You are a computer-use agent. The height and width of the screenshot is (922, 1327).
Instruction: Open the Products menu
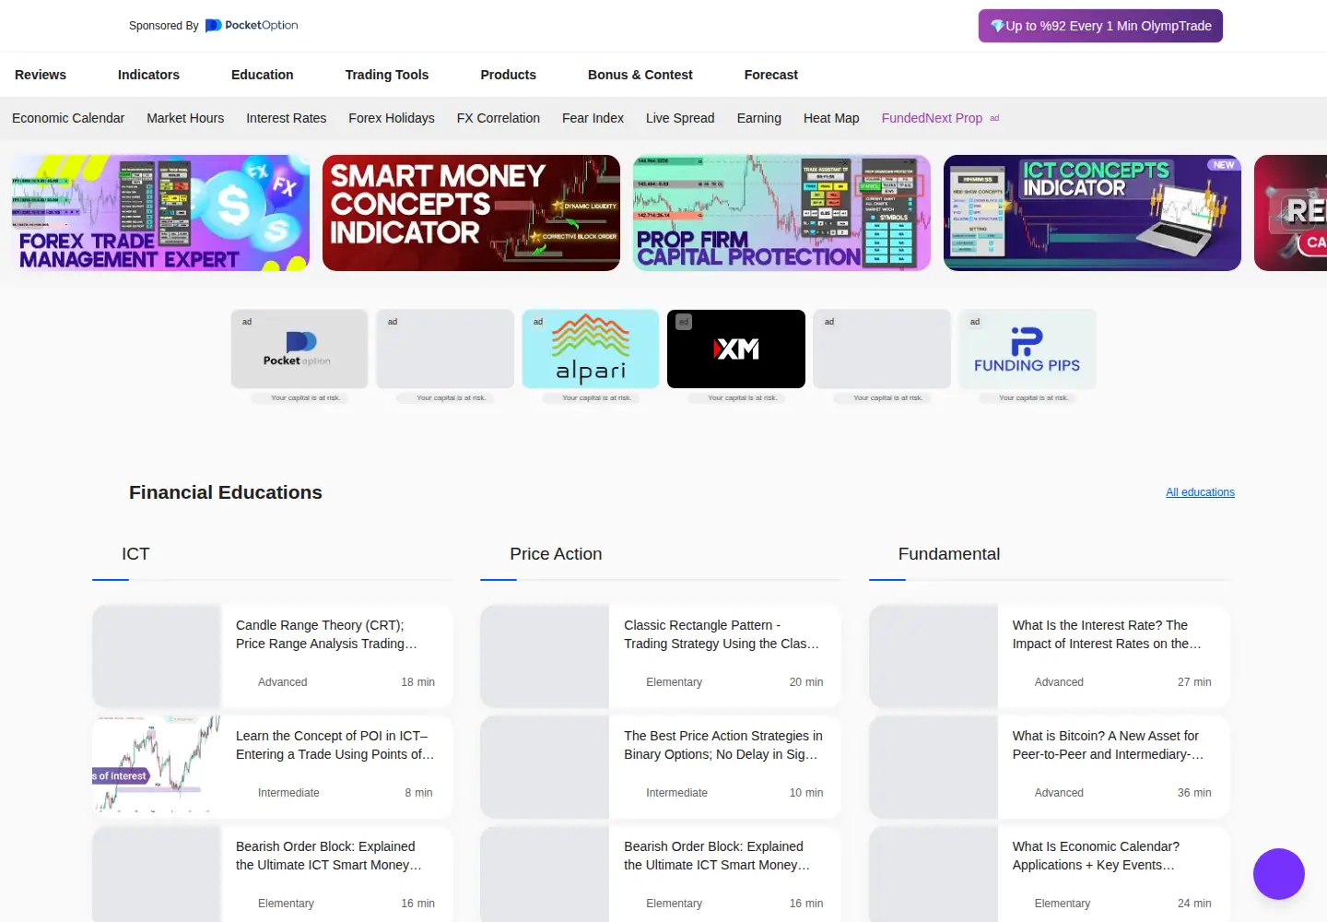pyautogui.click(x=509, y=75)
